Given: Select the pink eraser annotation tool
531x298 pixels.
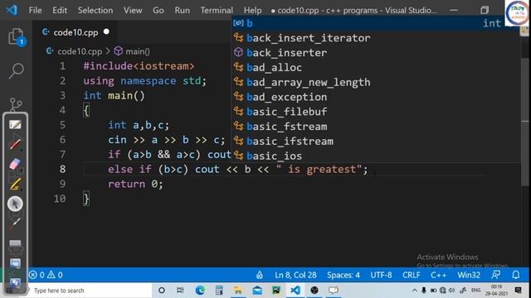Looking at the screenshot, I should 15,165.
